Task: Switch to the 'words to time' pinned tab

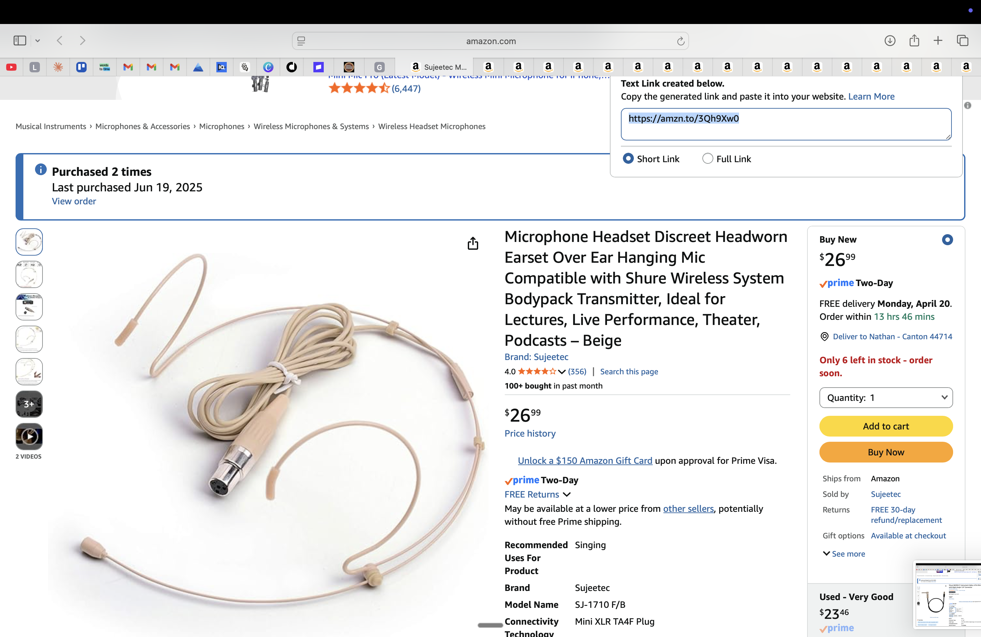Action: click(x=105, y=67)
